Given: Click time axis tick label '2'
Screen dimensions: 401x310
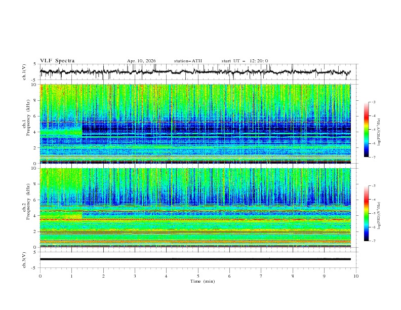Looking at the screenshot, I should tap(103, 276).
